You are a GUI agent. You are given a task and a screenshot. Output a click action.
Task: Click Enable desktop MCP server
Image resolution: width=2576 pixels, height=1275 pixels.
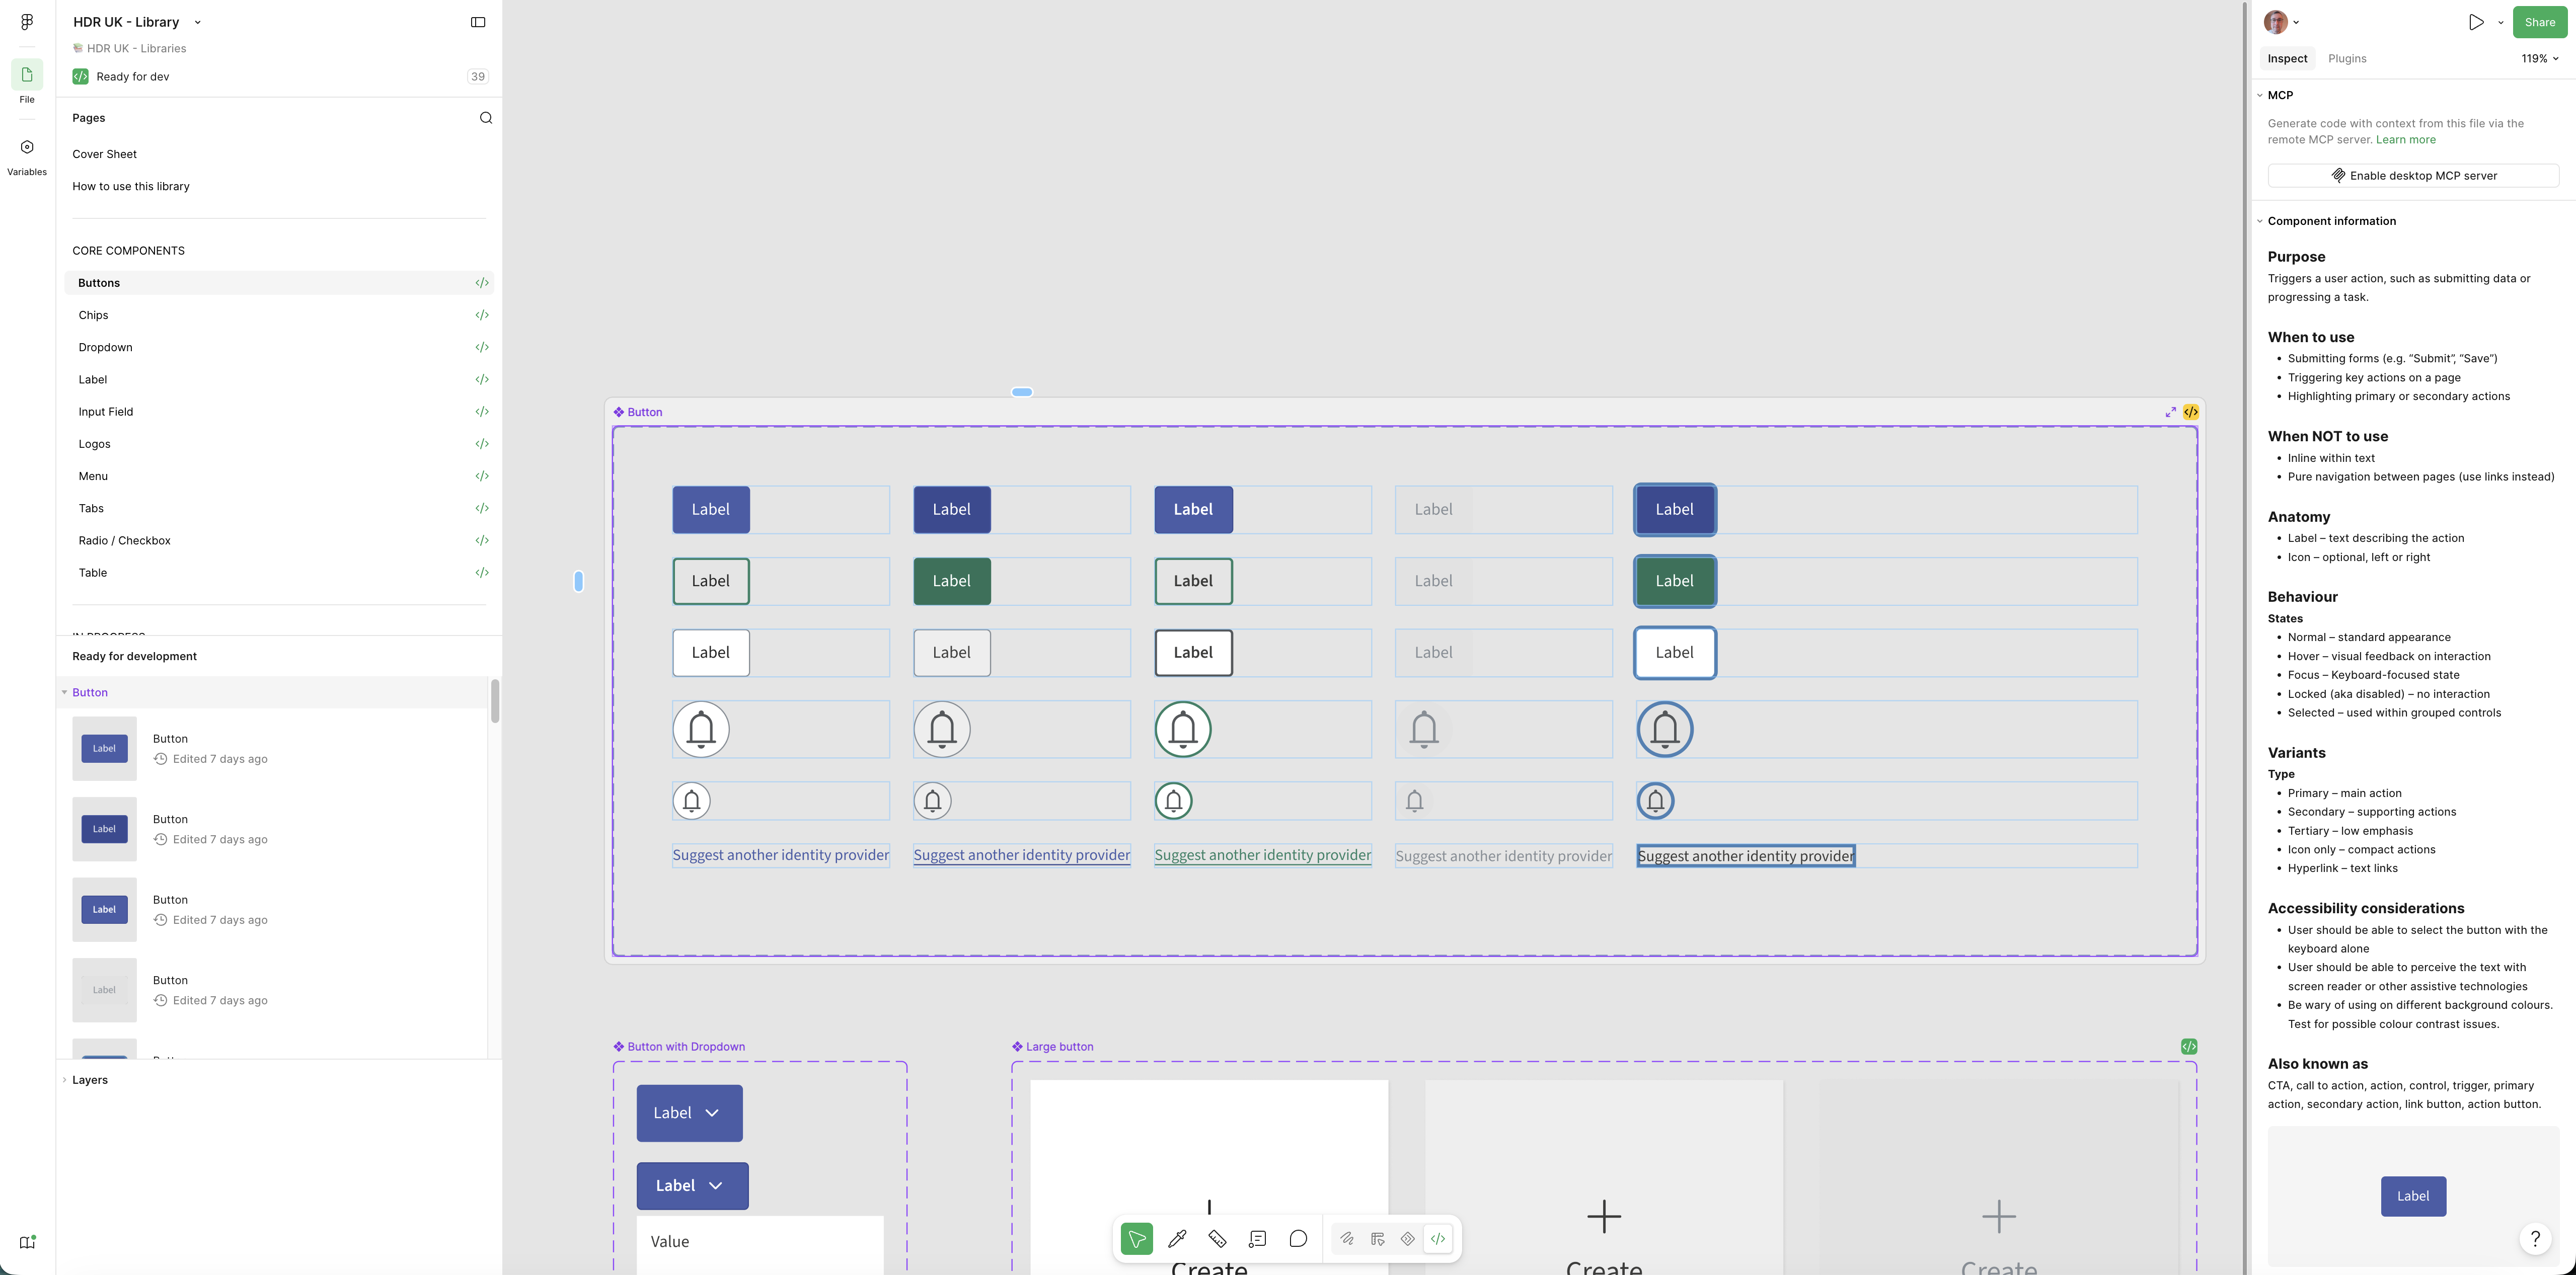point(2413,176)
